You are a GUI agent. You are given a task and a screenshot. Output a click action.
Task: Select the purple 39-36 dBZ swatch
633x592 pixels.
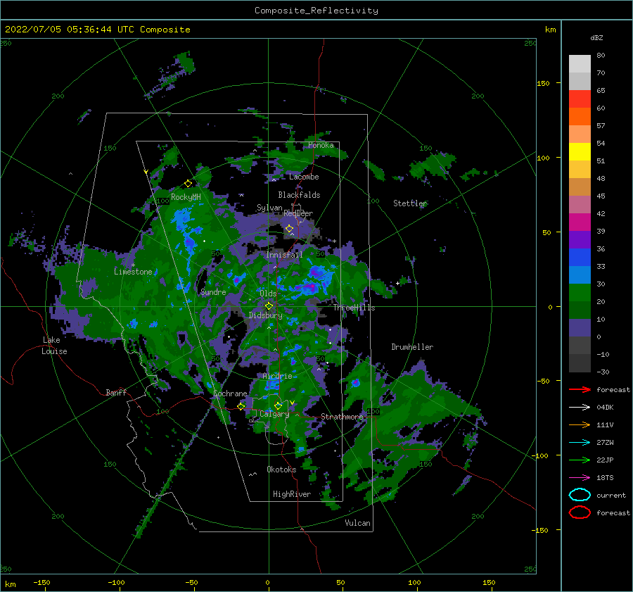tap(580, 240)
